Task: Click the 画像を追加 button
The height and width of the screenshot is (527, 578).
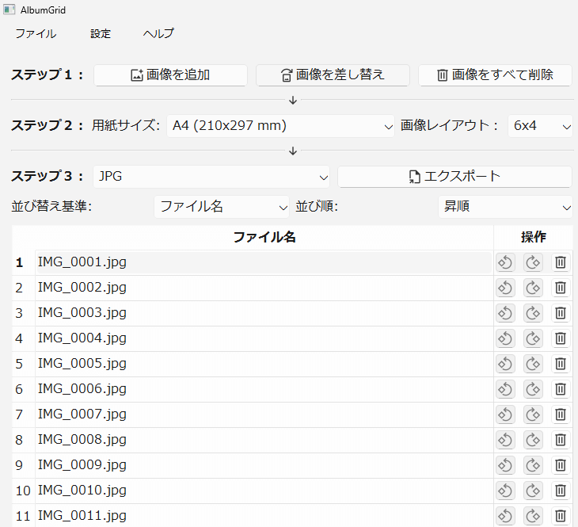Action: tap(170, 75)
